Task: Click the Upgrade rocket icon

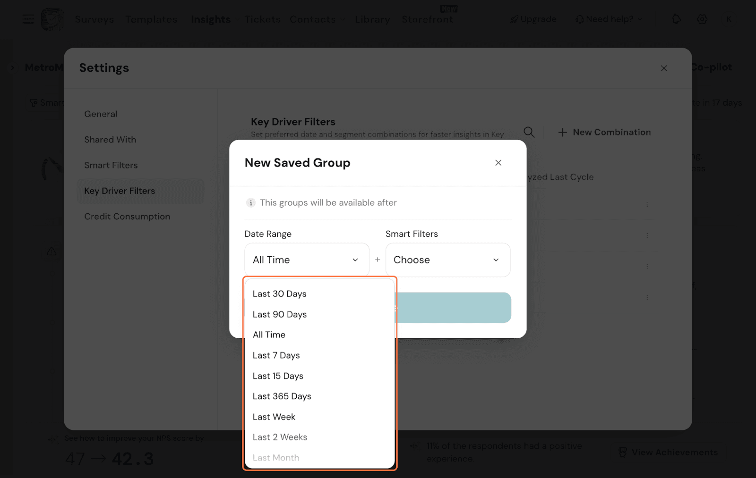Action: (x=514, y=19)
